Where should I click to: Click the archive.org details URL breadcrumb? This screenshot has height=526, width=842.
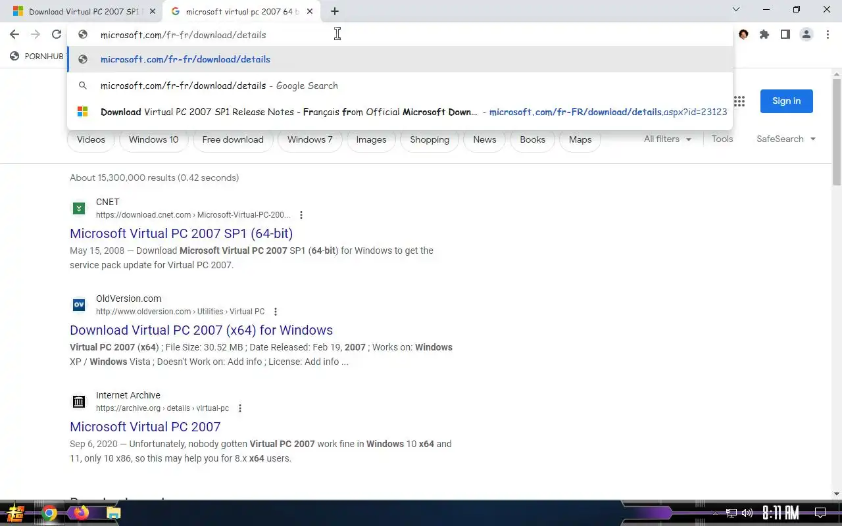click(162, 408)
